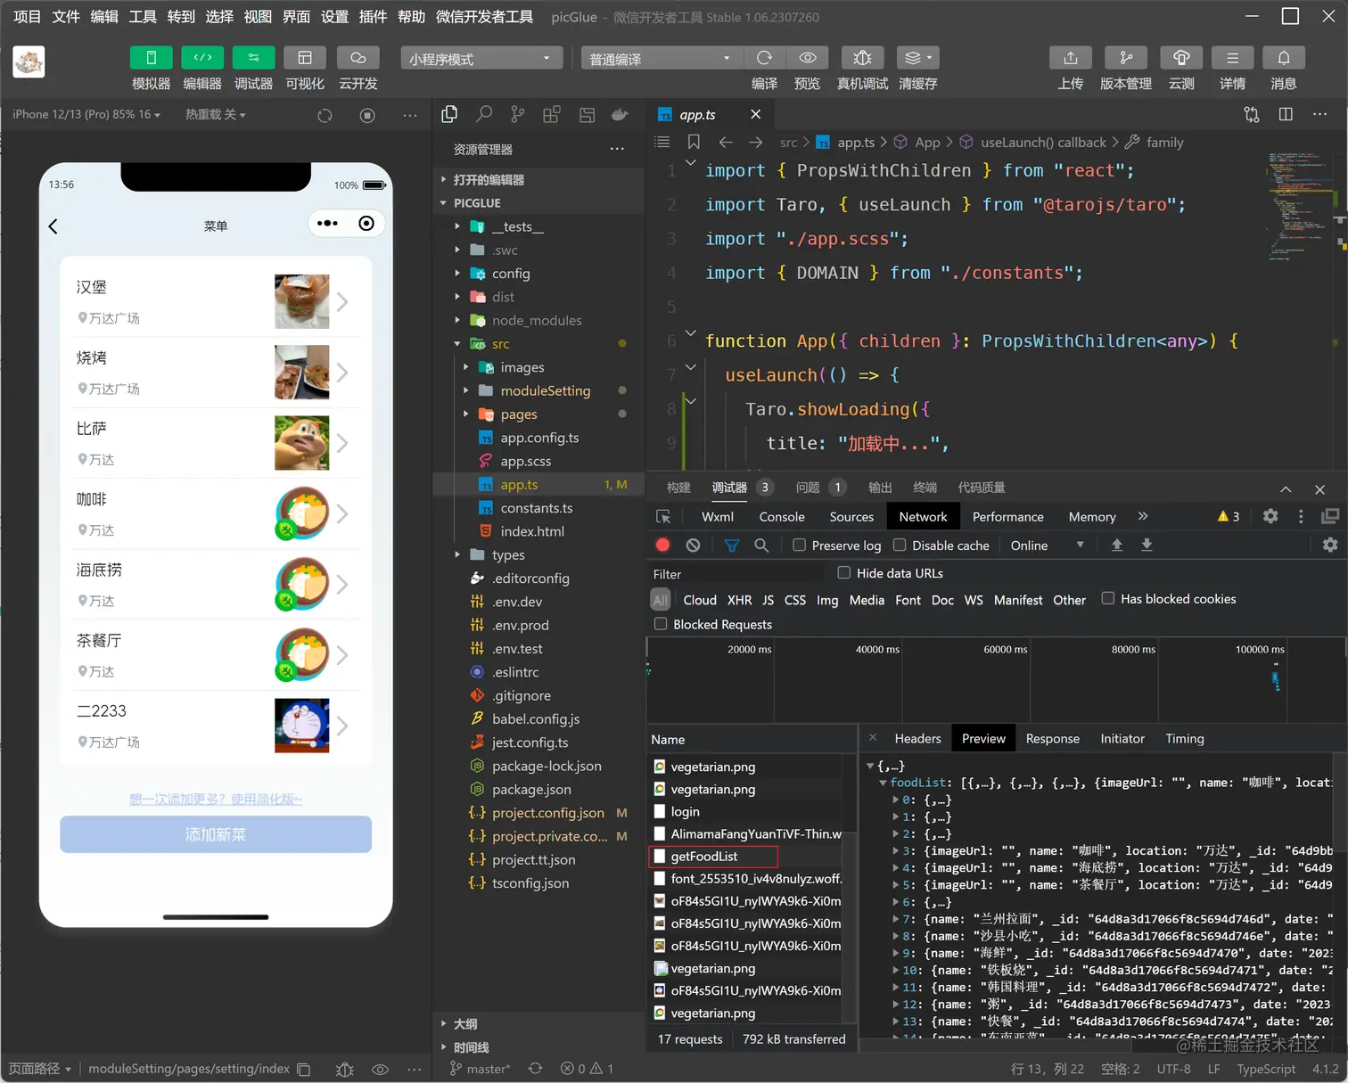
Task: Check Blocked Requests
Action: click(661, 624)
